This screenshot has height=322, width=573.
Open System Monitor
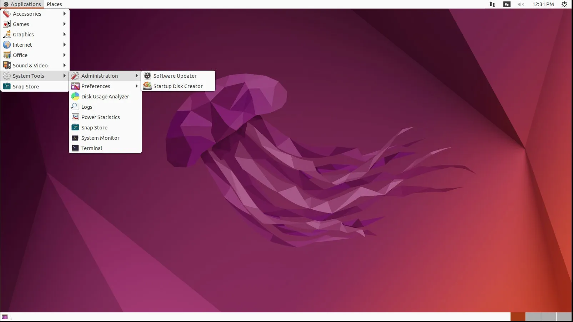click(100, 138)
